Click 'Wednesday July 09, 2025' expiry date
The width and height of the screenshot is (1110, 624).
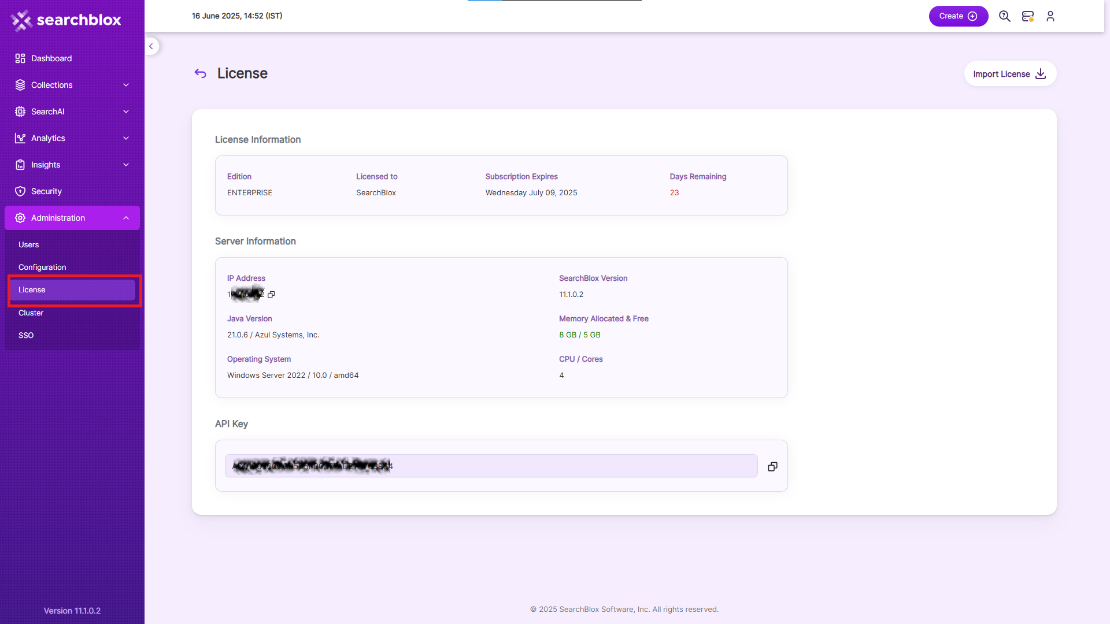tap(531, 193)
